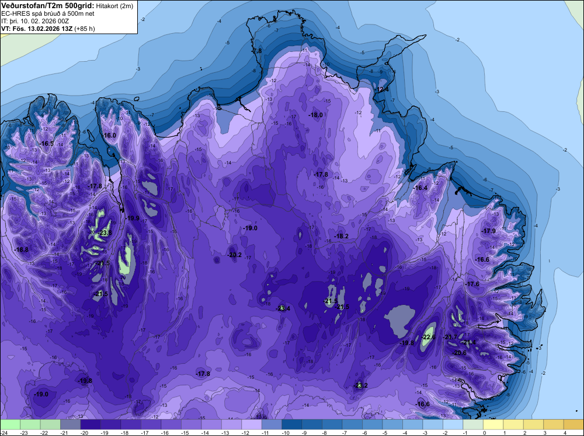Click the '-16.4' temperature label
Image resolution: width=584 pixels, height=436 pixels.
[x=420, y=188]
